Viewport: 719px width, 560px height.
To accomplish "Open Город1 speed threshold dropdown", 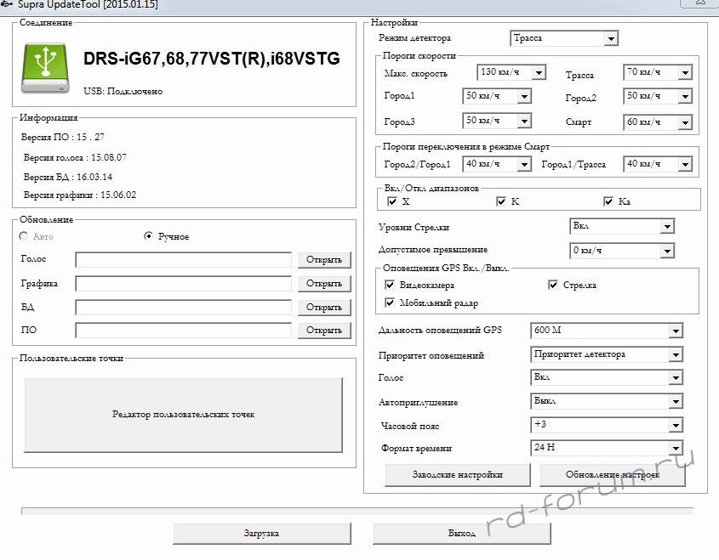I will pyautogui.click(x=497, y=96).
